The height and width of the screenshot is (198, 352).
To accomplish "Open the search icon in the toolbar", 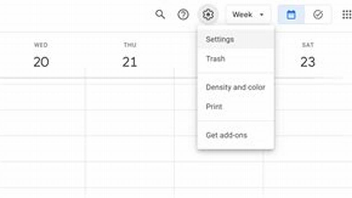I will coord(160,15).
